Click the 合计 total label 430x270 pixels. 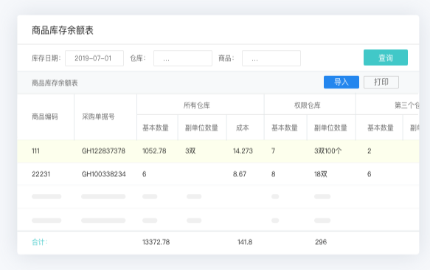pos(40,242)
